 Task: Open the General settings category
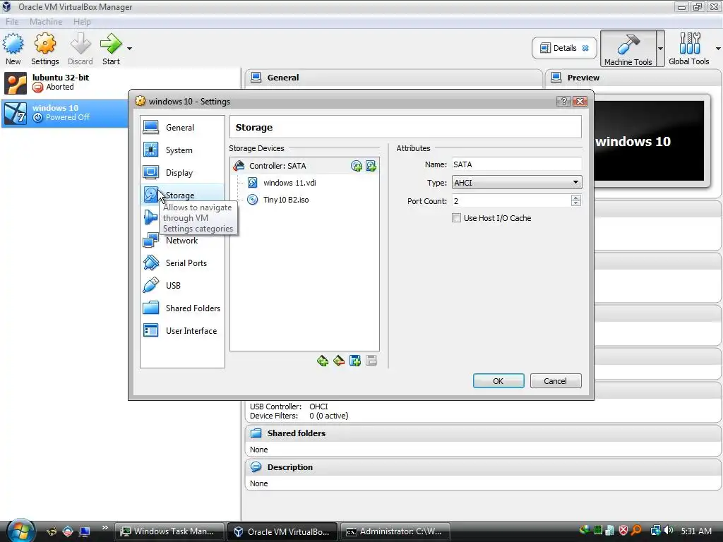click(182, 127)
